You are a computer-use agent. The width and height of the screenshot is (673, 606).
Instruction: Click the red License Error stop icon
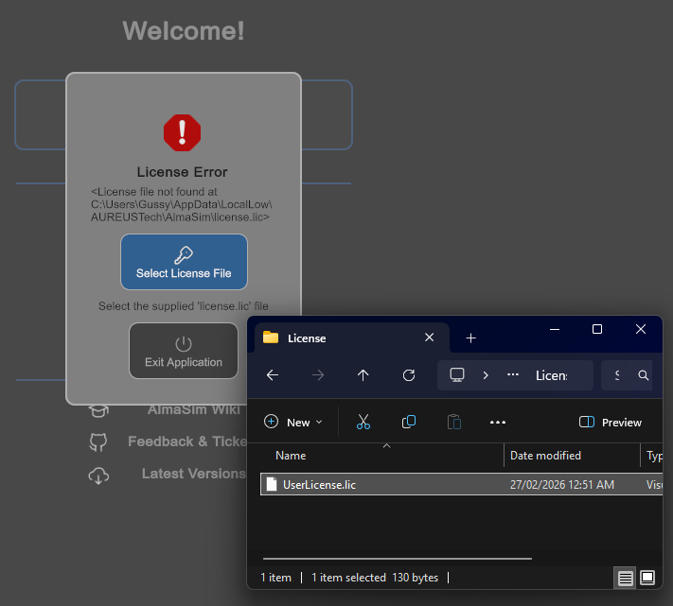point(182,133)
